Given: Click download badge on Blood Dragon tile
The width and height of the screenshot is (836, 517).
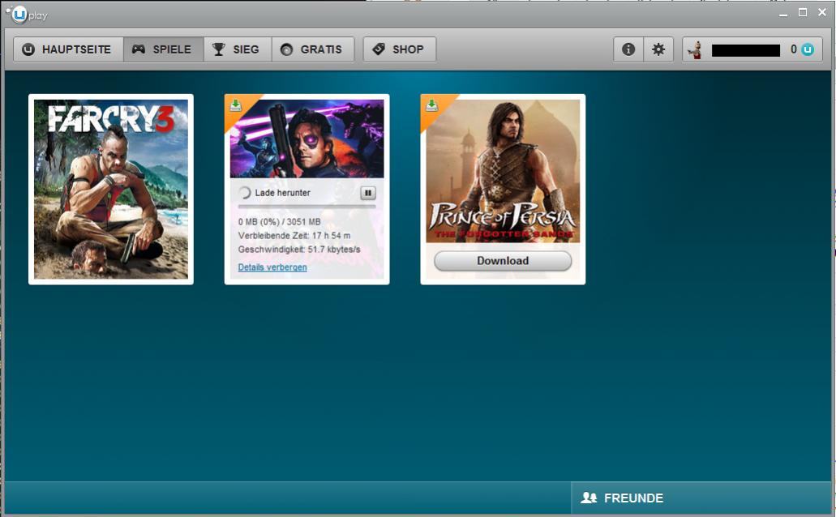Looking at the screenshot, I should 236,105.
